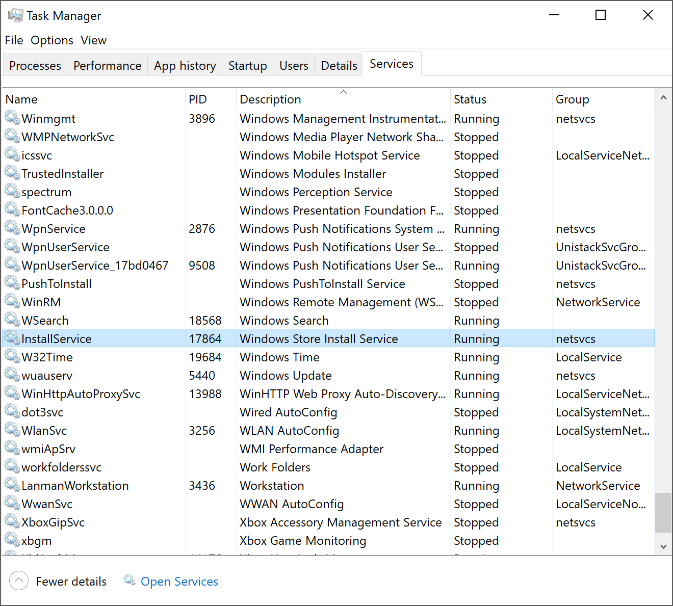Viewport: 673px width, 606px height.
Task: Sort services by PID column header
Action: click(x=211, y=99)
